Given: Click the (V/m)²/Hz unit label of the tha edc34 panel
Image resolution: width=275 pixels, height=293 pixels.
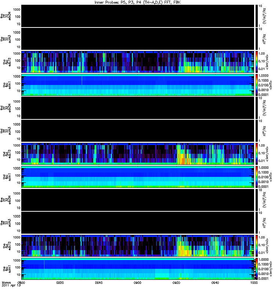Looking at the screenshot, I should pos(265,16).
